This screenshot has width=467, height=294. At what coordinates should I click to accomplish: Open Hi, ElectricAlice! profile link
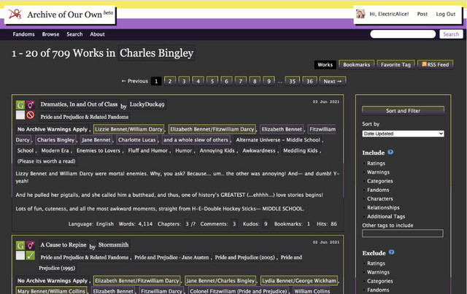pyautogui.click(x=389, y=14)
